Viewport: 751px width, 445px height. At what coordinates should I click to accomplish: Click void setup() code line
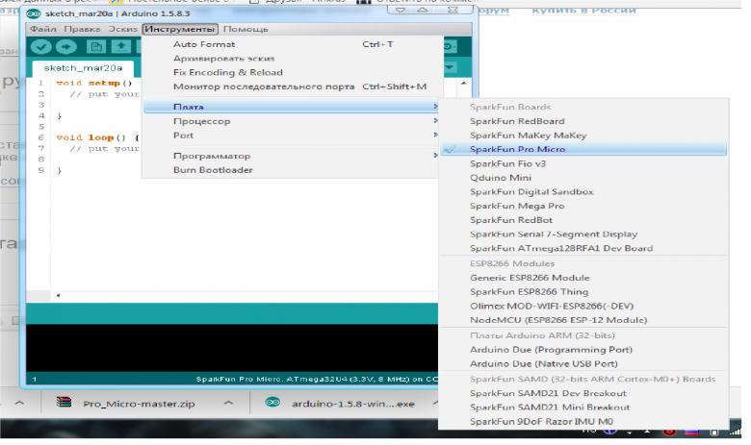tap(94, 83)
